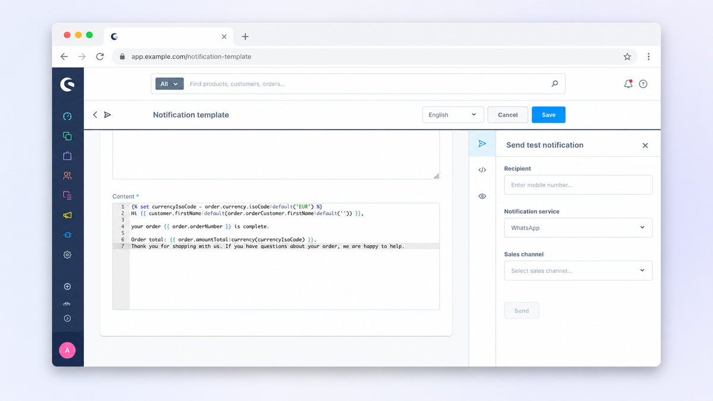Open the Select sales channel dropdown
Image resolution: width=713 pixels, height=401 pixels.
point(578,270)
